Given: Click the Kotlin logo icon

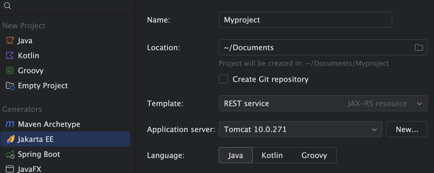Looking at the screenshot, I should [x=10, y=55].
